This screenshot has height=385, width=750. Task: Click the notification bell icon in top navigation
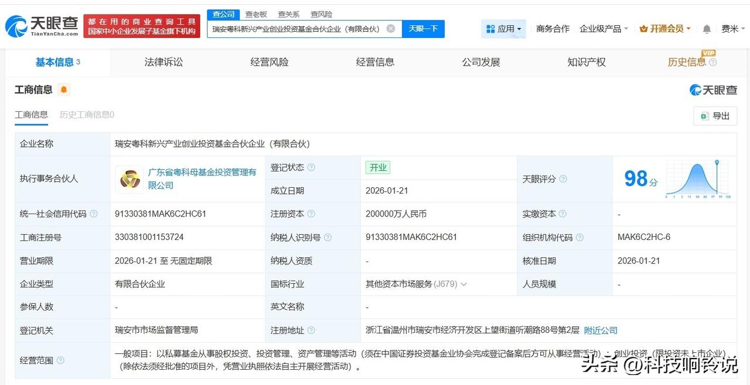pyautogui.click(x=707, y=28)
